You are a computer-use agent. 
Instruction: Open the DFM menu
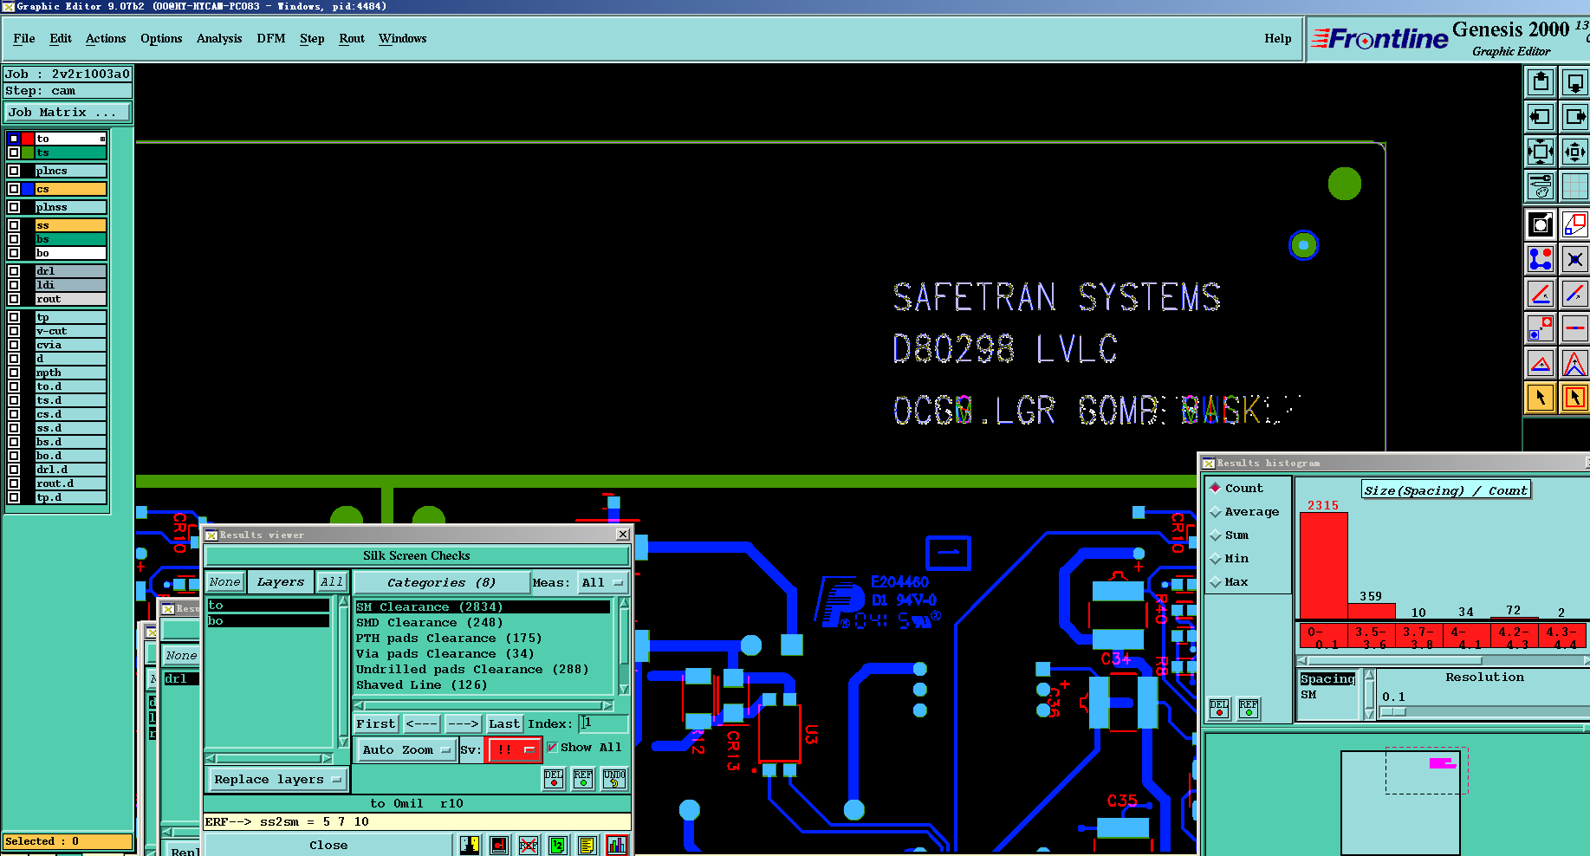coord(271,38)
